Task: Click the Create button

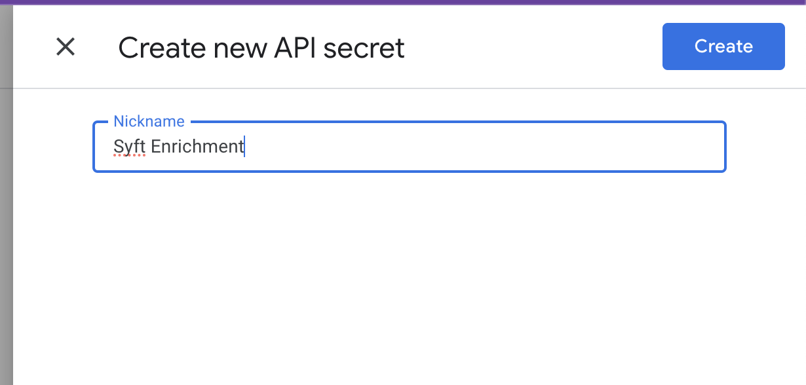Action: click(723, 46)
